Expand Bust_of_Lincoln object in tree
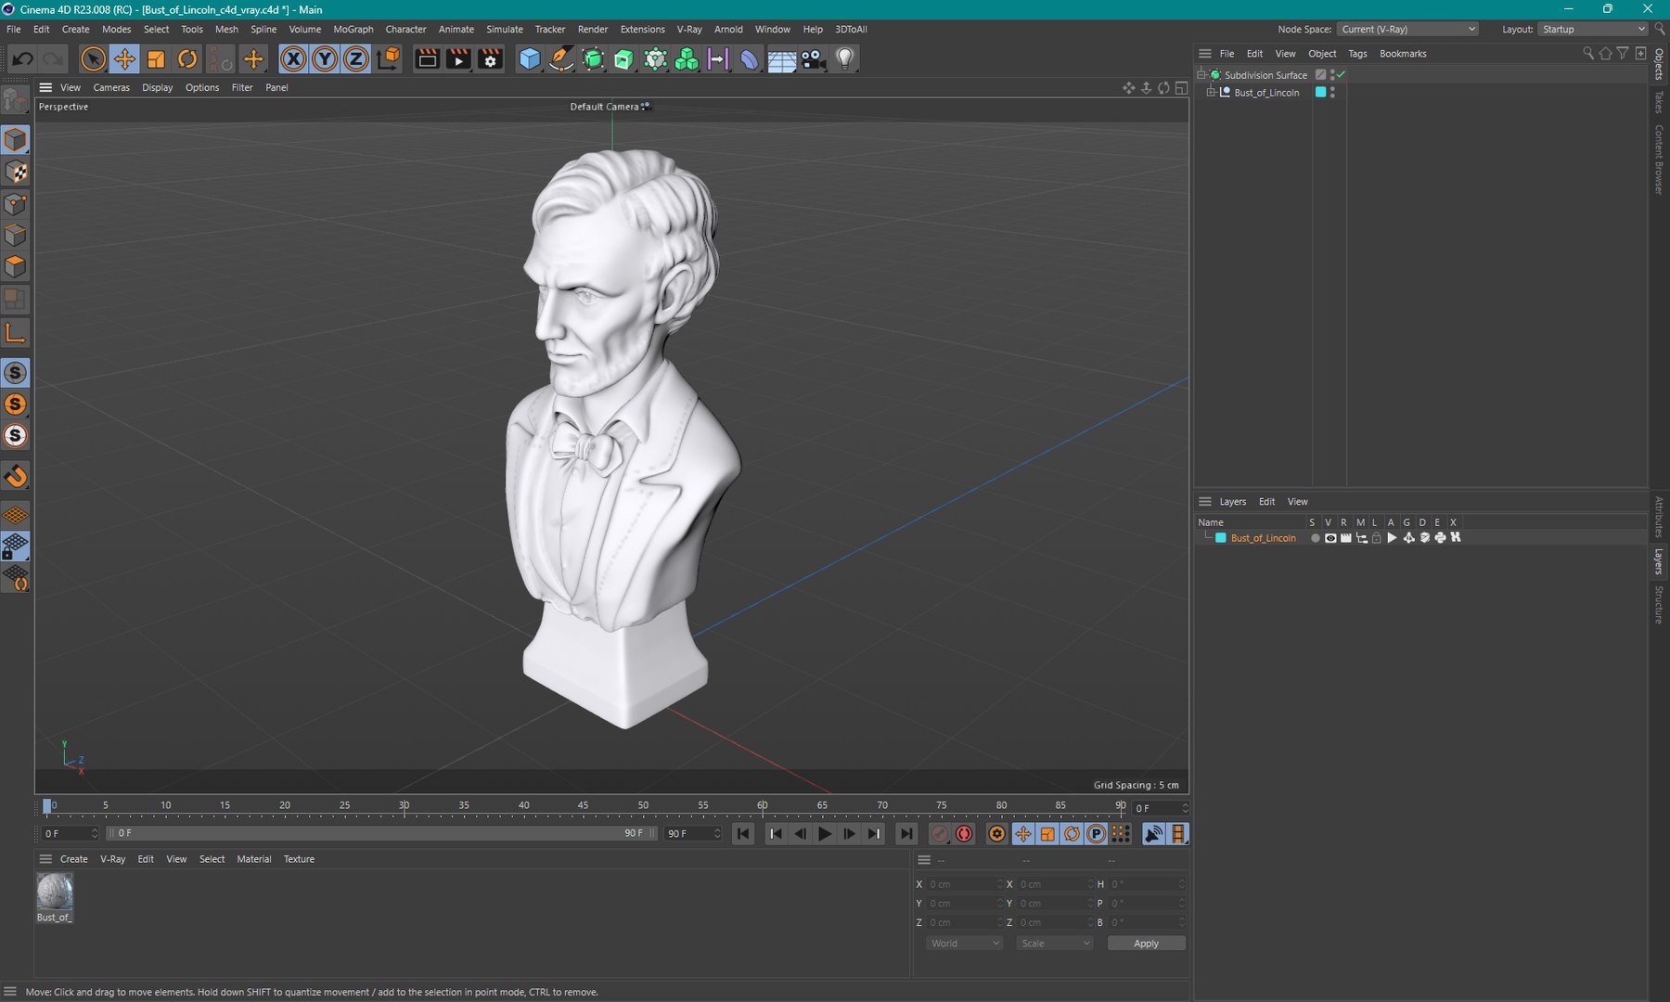 point(1211,93)
